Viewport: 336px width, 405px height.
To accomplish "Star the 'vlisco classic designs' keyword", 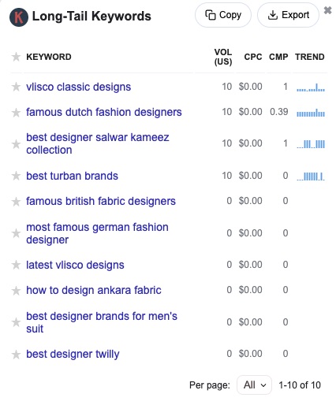I will point(16,87).
